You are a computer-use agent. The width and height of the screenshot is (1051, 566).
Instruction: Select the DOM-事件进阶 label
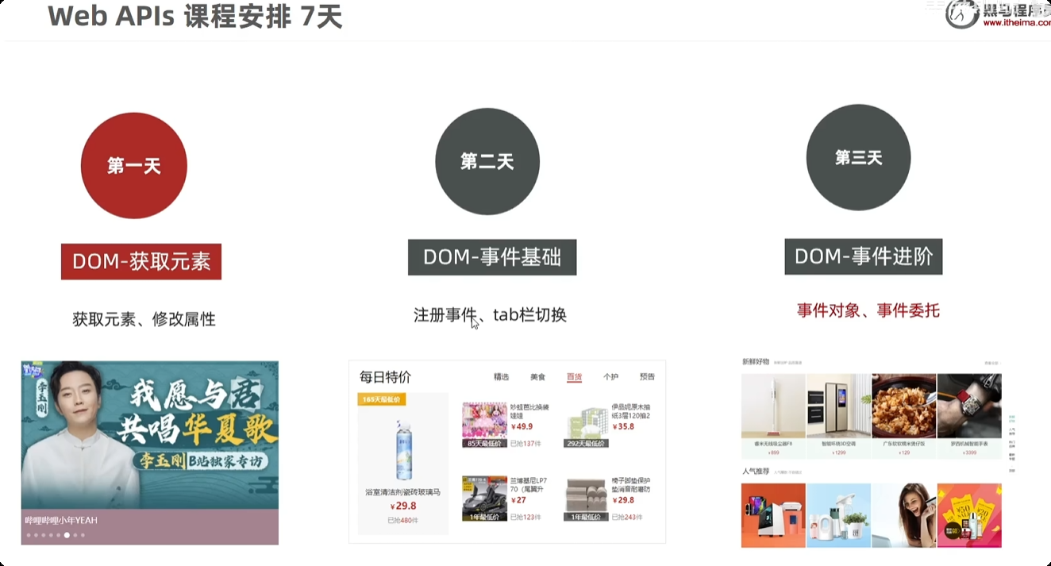click(x=864, y=256)
